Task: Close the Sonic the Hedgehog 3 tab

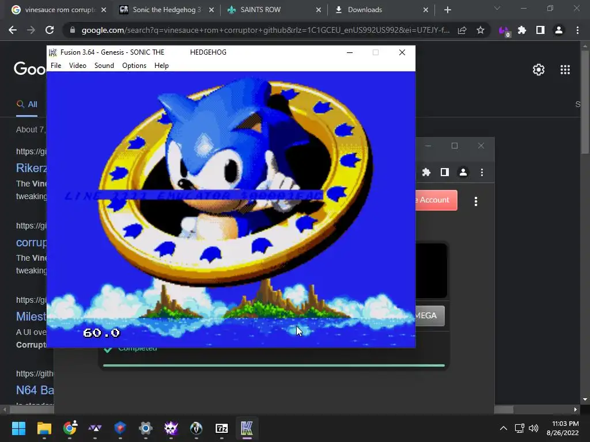Action: tap(211, 10)
